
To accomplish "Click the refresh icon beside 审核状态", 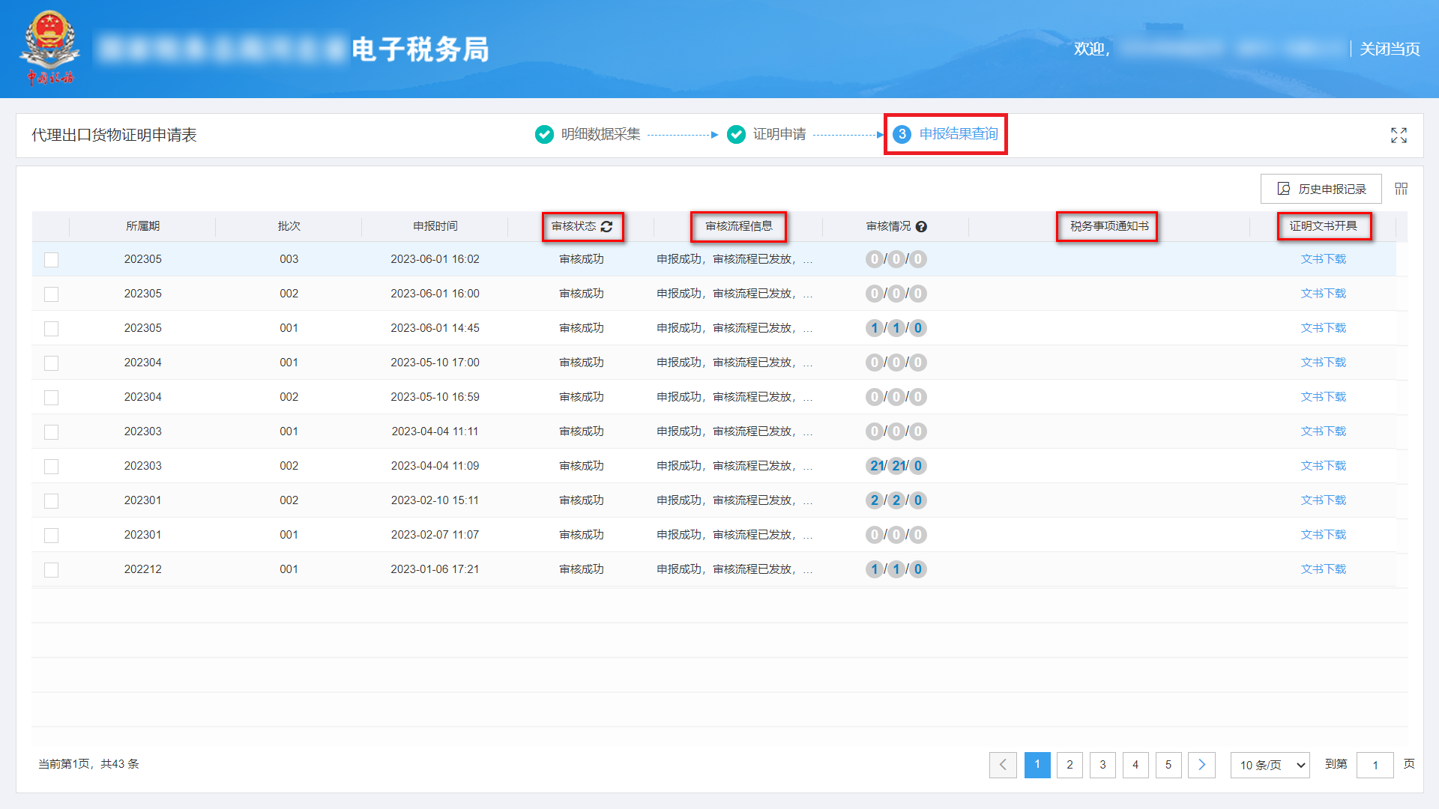I will [606, 226].
